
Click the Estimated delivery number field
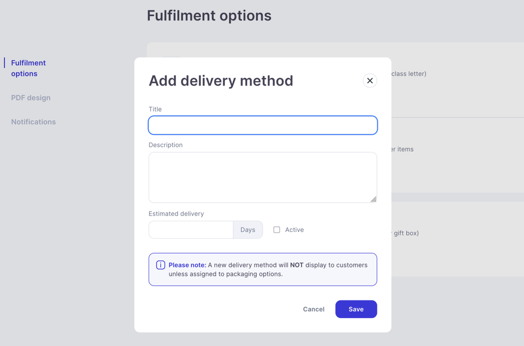[191, 230]
